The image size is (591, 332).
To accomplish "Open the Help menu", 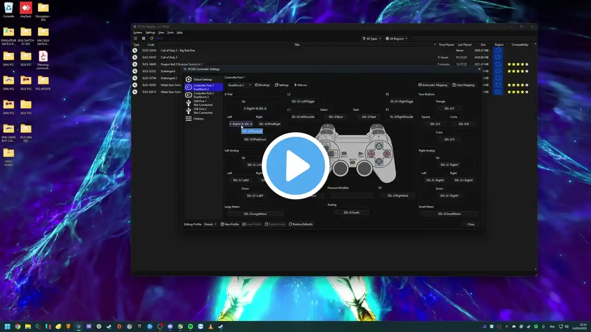I will tap(180, 33).
